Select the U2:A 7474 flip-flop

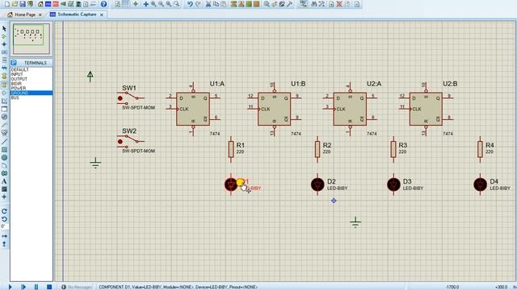point(350,109)
